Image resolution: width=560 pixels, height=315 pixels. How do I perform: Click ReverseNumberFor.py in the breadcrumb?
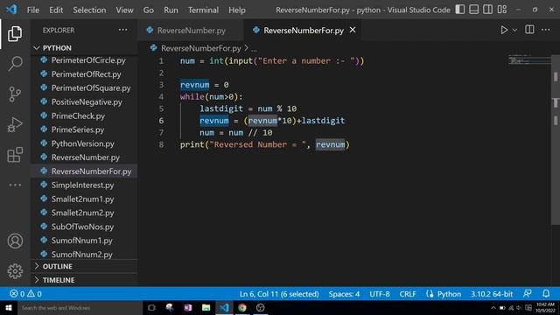pos(200,48)
